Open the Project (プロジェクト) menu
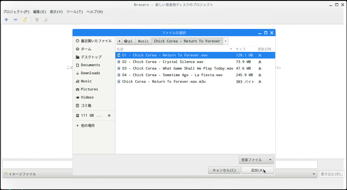This screenshot has height=190, width=347. (16, 12)
